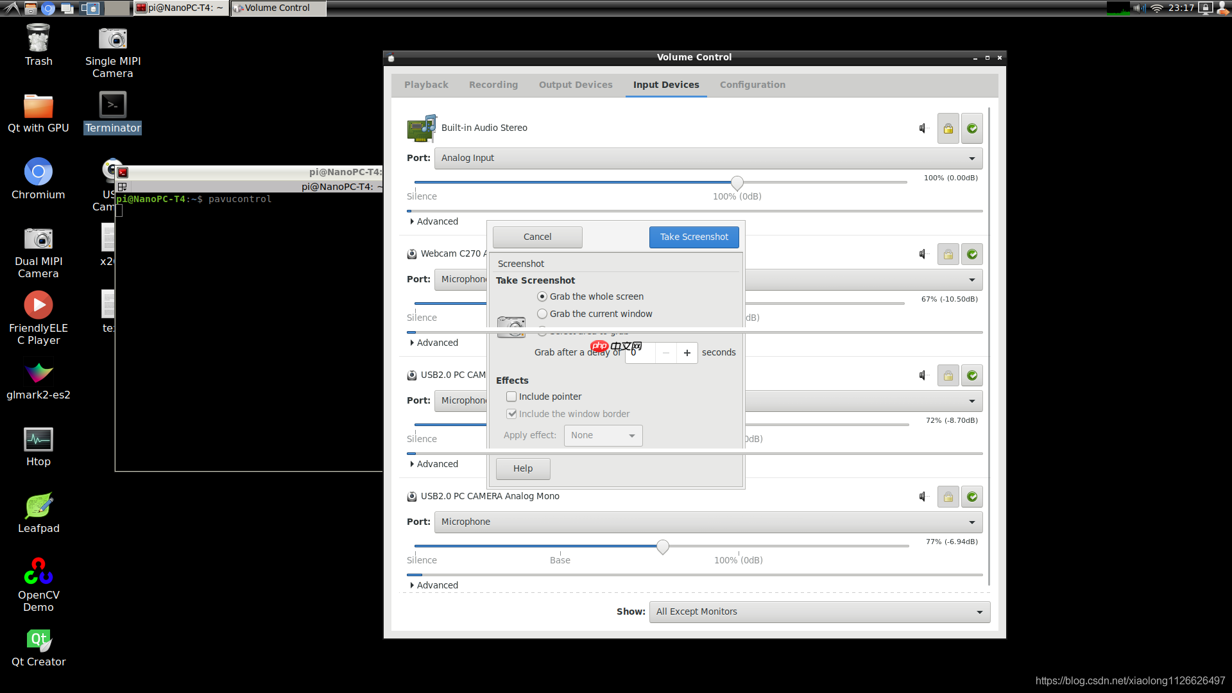Open the Qt Creator desktop shortcut

pyautogui.click(x=38, y=640)
